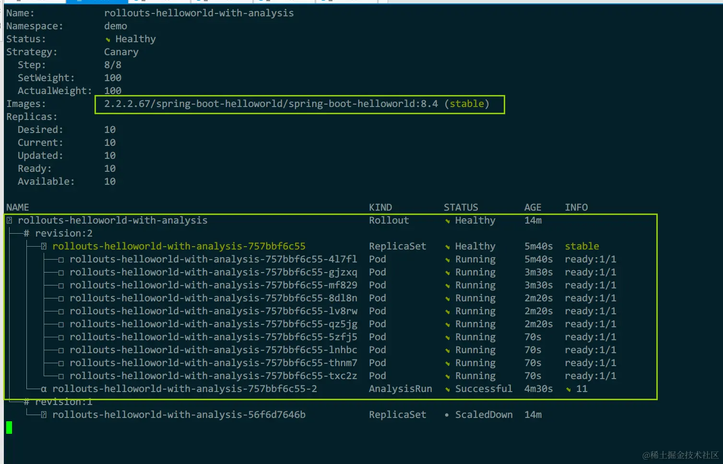Click the 'revision:2' tree node
The height and width of the screenshot is (464, 723).
point(63,233)
